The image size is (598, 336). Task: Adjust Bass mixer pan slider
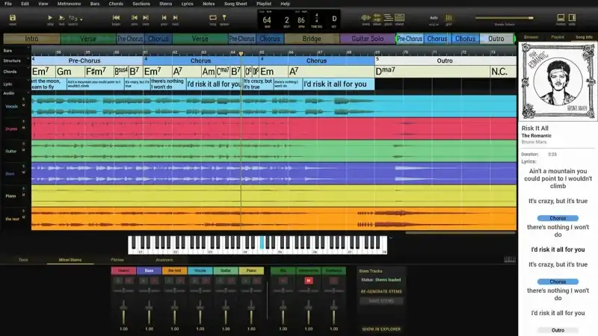tap(149, 290)
